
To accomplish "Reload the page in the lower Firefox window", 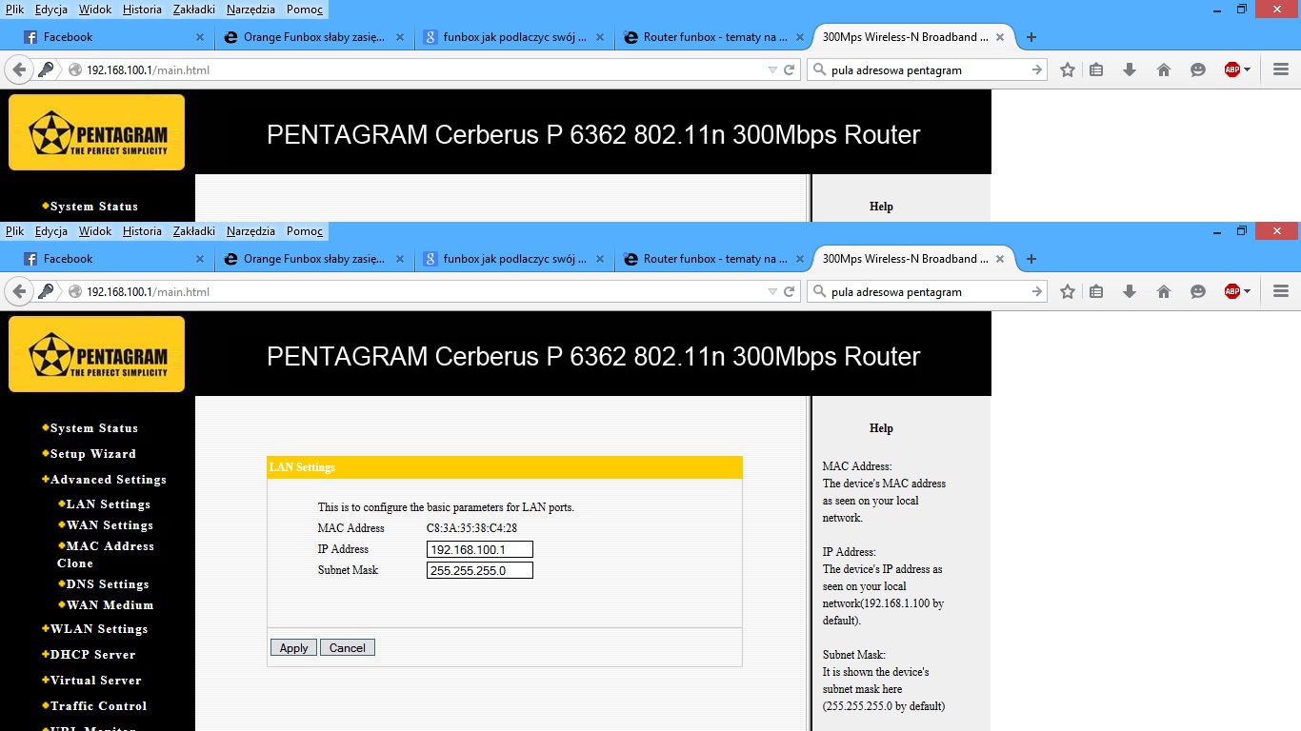I will click(789, 292).
